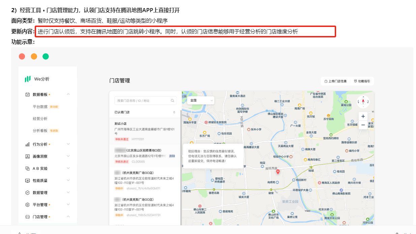Click the 审核未通过 tag beside HYY1001
This screenshot has width=416, height=234.
122,139
